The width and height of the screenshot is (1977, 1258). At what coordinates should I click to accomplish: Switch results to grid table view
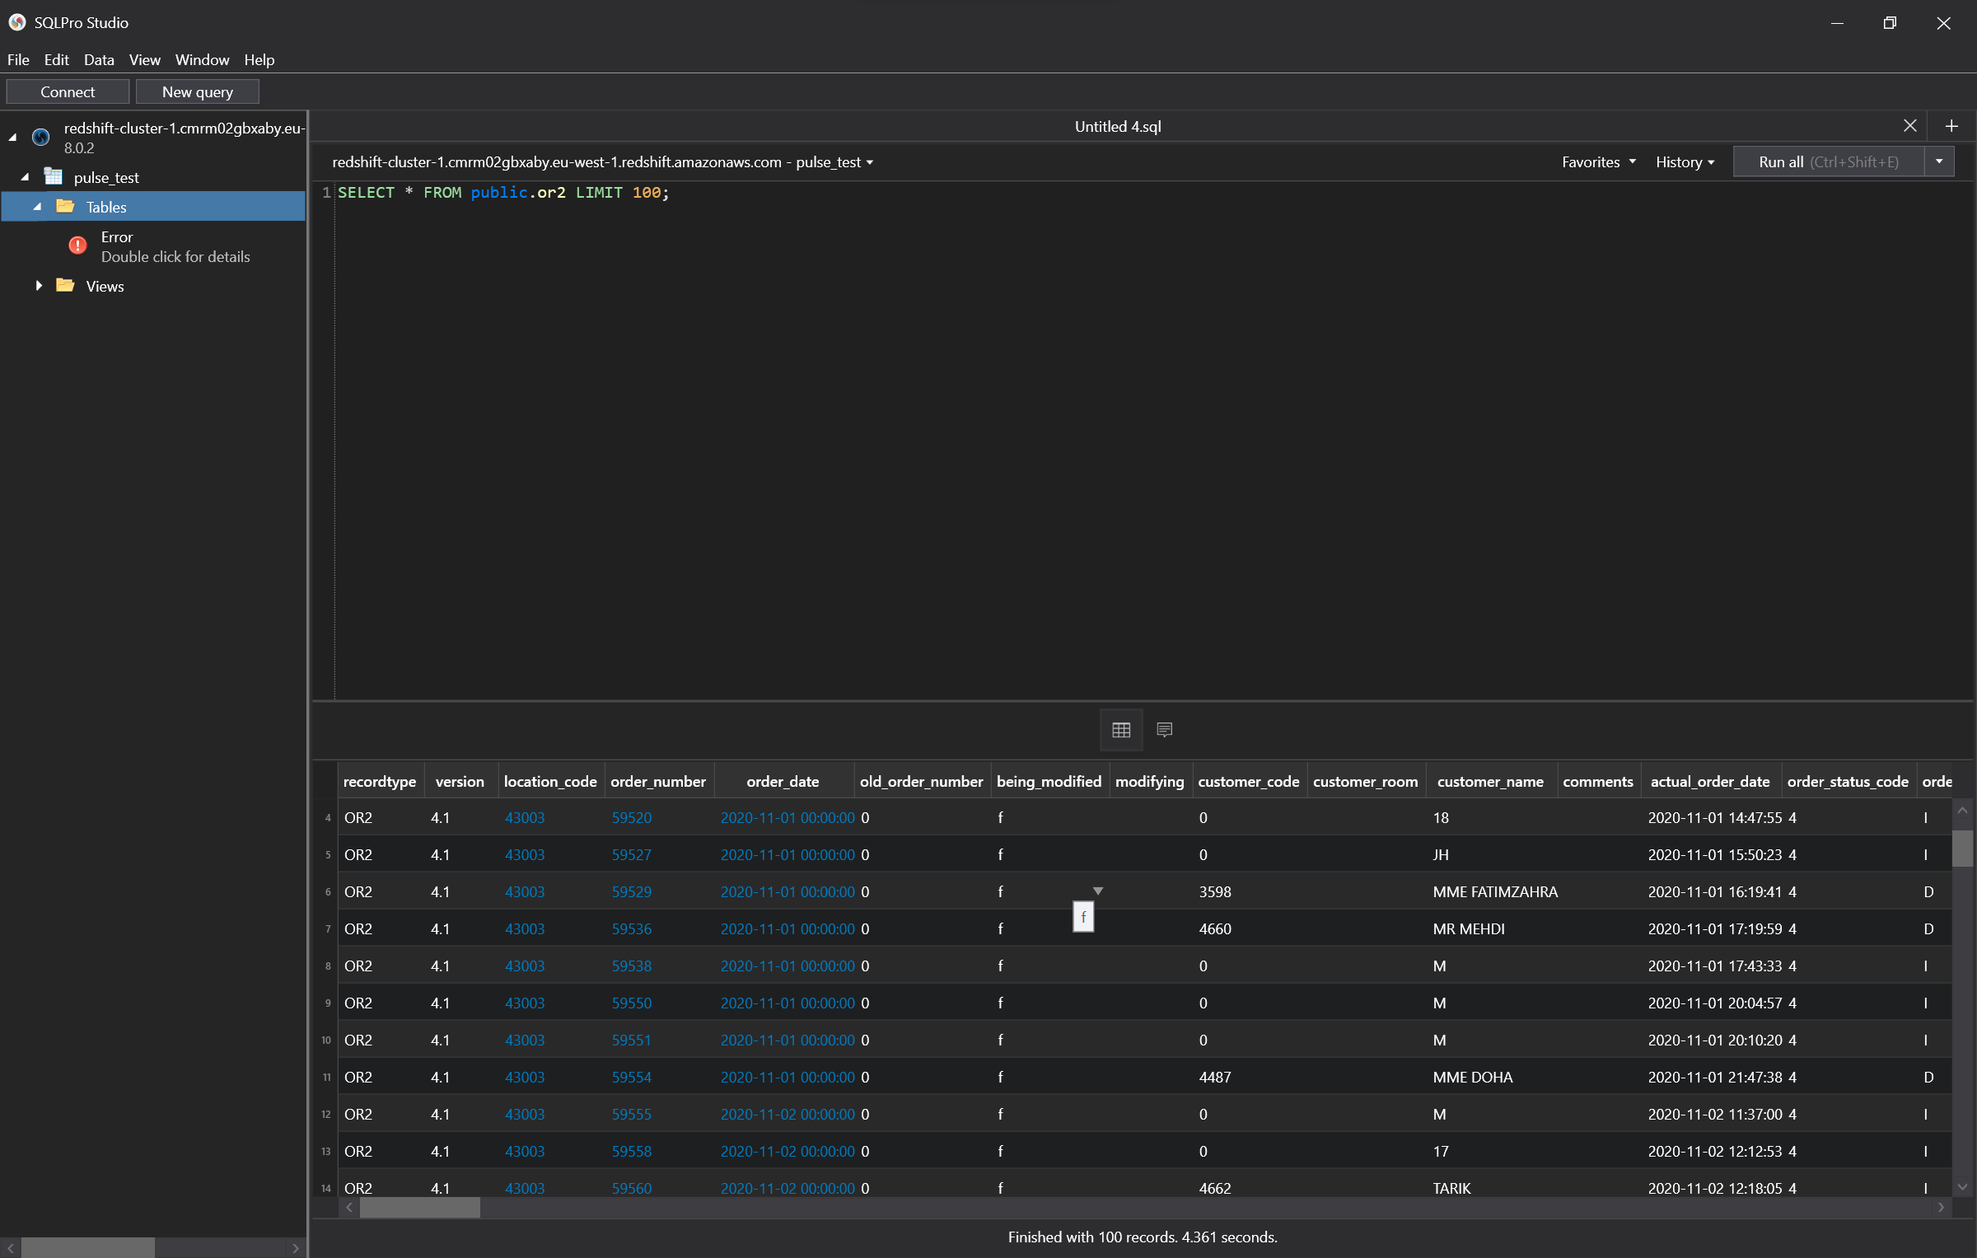point(1120,730)
